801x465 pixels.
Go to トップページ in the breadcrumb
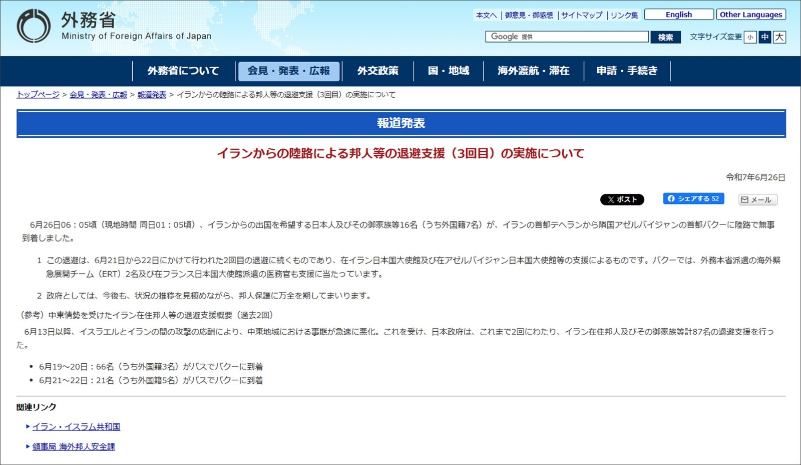click(38, 95)
